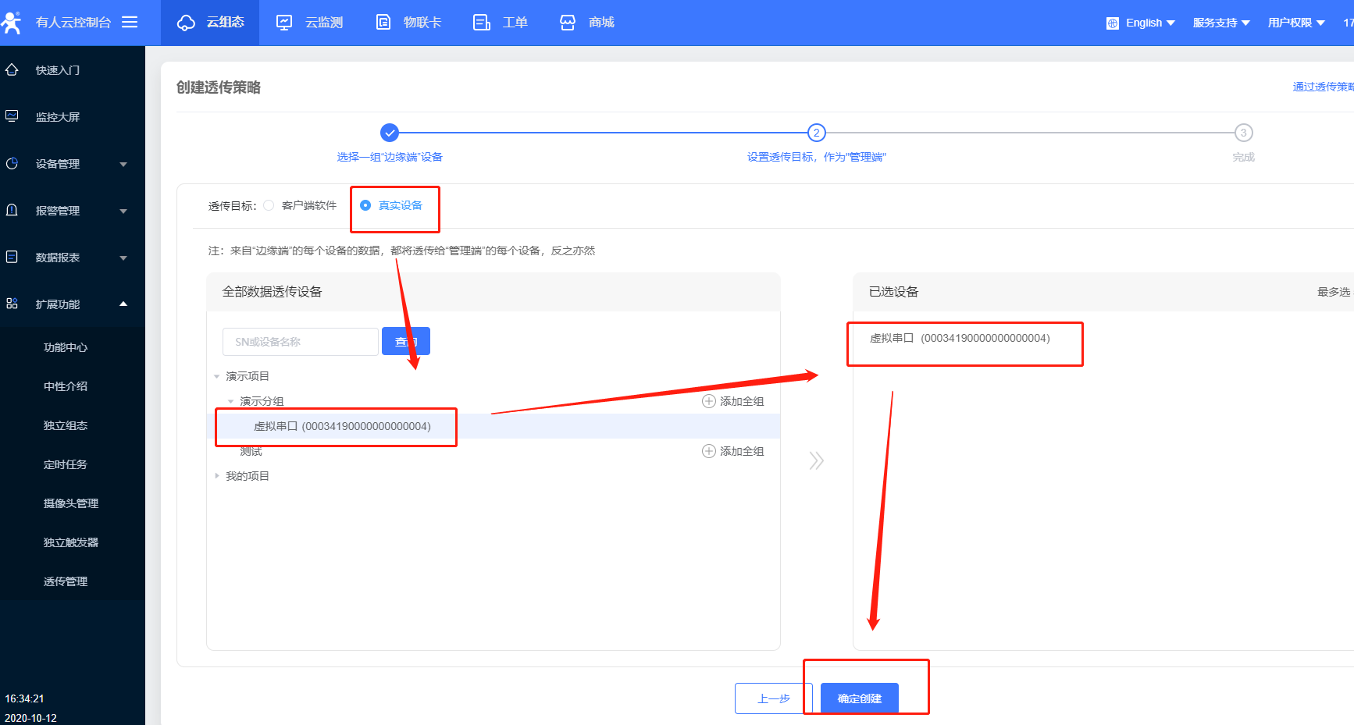
Task: Open 透传管理 in the sidebar
Action: tap(66, 581)
